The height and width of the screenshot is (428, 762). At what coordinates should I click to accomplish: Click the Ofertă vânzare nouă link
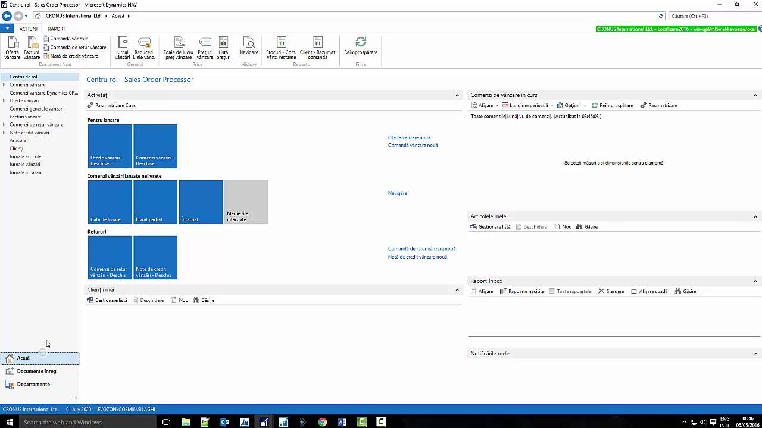[409, 137]
